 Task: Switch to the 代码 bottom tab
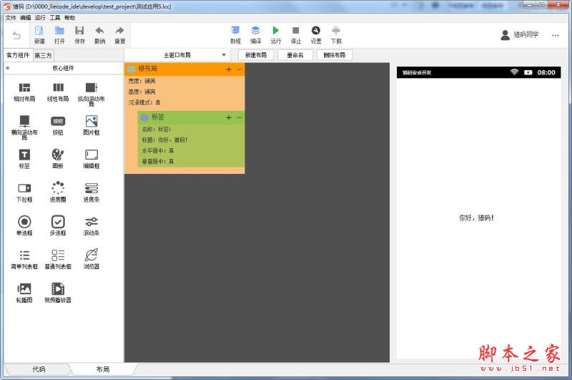pos(39,369)
